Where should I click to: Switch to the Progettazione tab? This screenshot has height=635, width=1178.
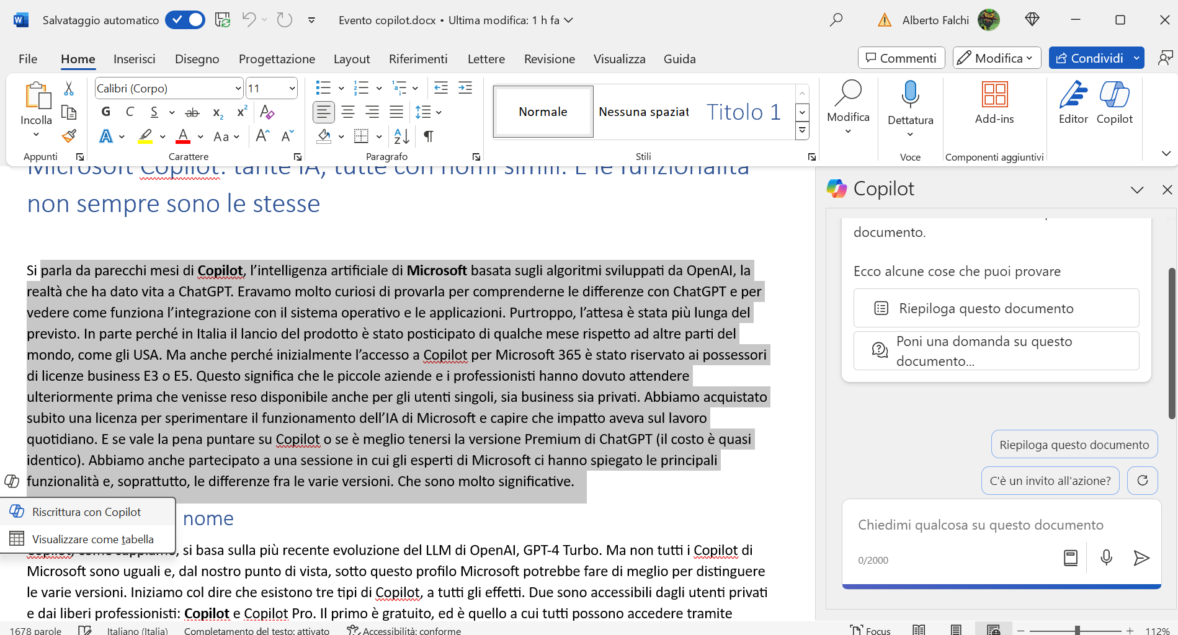[x=277, y=59]
